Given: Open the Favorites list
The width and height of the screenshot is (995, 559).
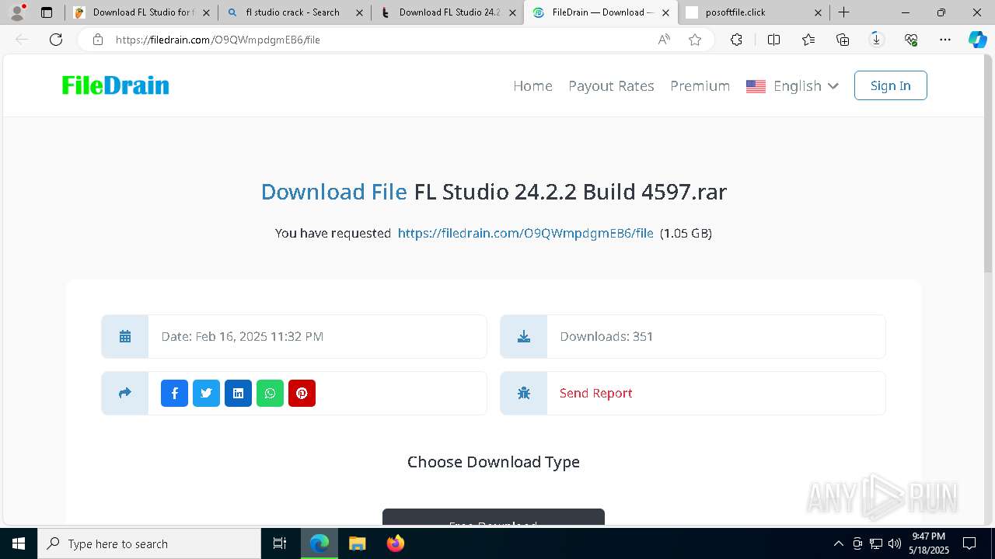Looking at the screenshot, I should (808, 40).
